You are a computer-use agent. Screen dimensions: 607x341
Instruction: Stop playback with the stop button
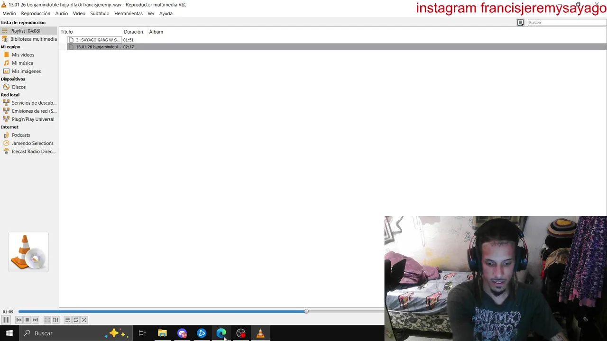(27, 320)
